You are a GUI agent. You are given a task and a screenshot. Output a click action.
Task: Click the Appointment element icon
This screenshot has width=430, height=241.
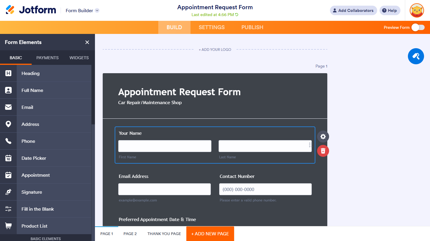coord(8,175)
